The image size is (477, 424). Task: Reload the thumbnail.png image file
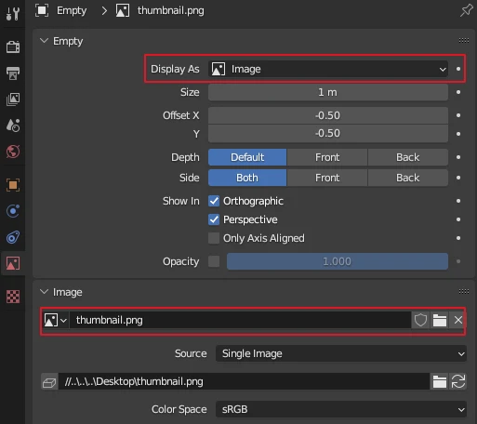tap(458, 381)
